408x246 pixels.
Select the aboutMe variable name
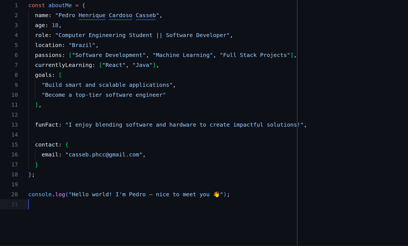60,5
